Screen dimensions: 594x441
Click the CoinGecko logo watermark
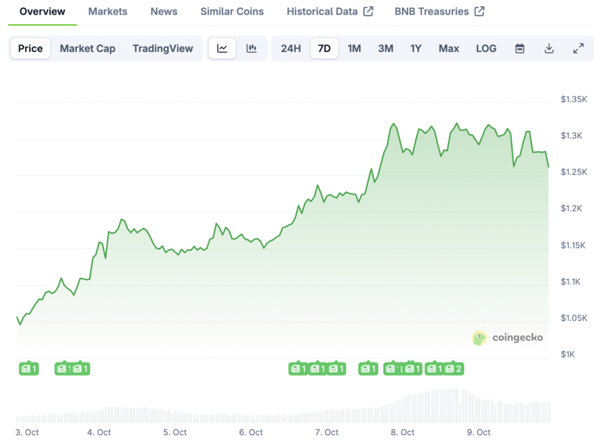point(508,338)
